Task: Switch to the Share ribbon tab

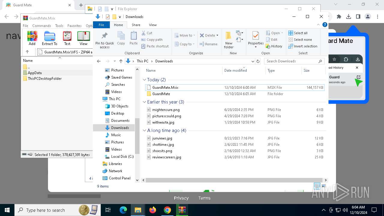Action: (x=136, y=25)
